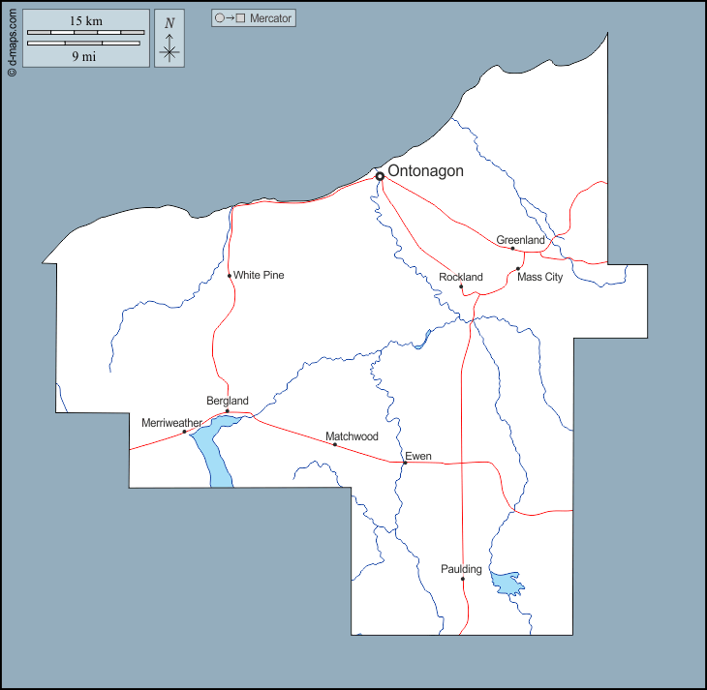Click the Mercator projection label
The width and height of the screenshot is (707, 690).
[x=270, y=18]
